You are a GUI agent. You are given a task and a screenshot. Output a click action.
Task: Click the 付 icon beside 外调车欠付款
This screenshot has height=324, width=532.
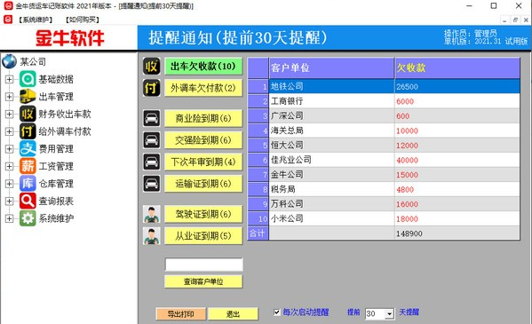tap(151, 88)
